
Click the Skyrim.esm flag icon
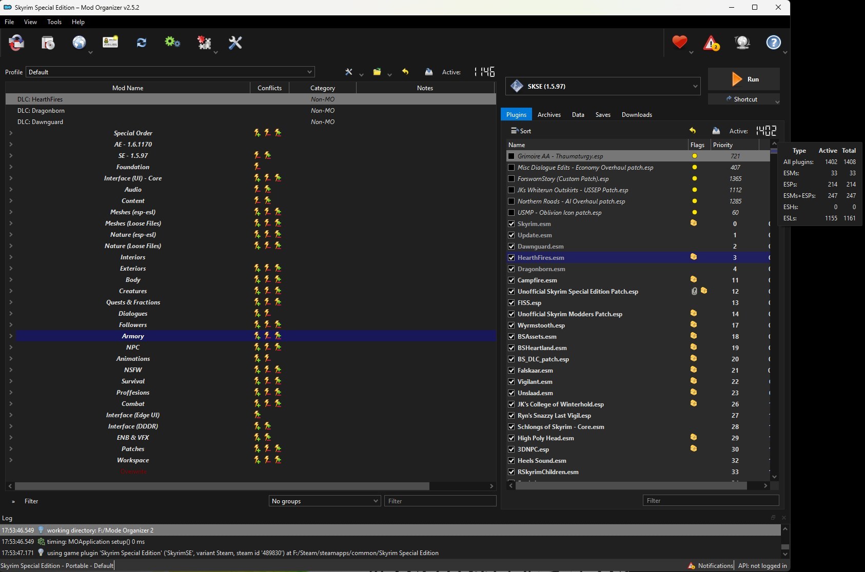pyautogui.click(x=694, y=223)
